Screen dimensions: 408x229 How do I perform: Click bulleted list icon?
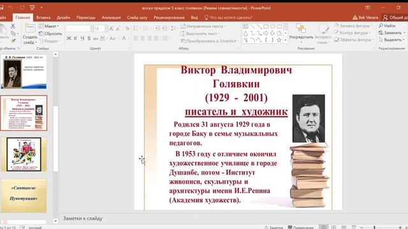136,28
